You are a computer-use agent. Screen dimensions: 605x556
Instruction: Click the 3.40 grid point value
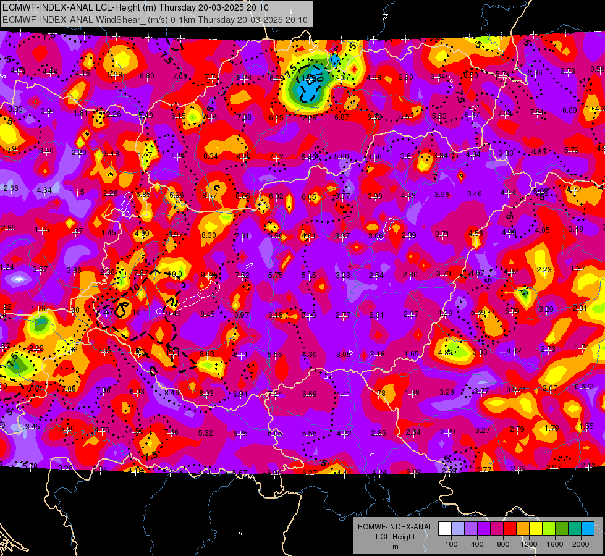pos(46,151)
